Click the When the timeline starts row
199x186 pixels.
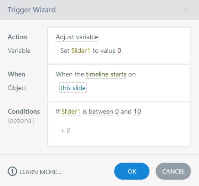(96, 74)
